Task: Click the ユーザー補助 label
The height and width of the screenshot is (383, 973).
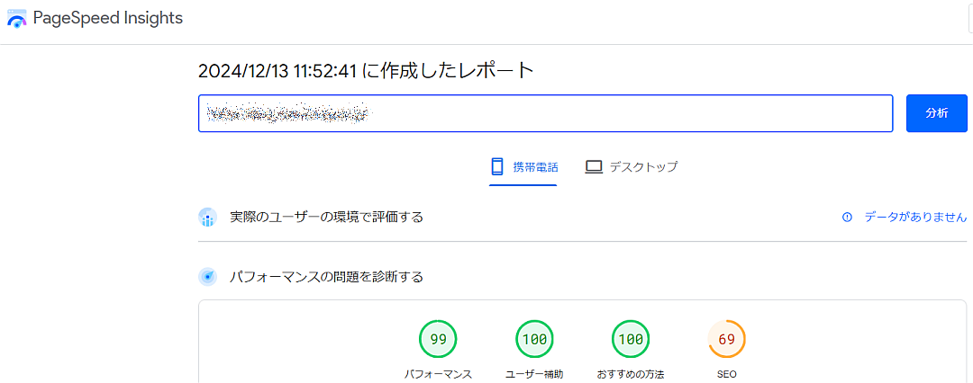Action: point(534,374)
